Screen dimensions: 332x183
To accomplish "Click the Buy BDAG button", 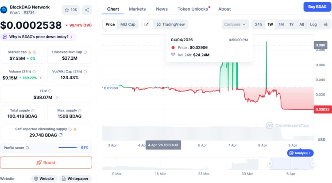I will click(x=317, y=7).
